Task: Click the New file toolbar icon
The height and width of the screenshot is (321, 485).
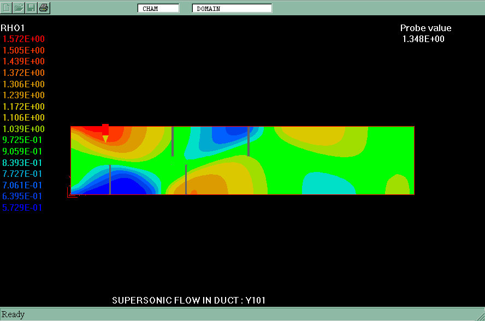Action: coord(7,8)
